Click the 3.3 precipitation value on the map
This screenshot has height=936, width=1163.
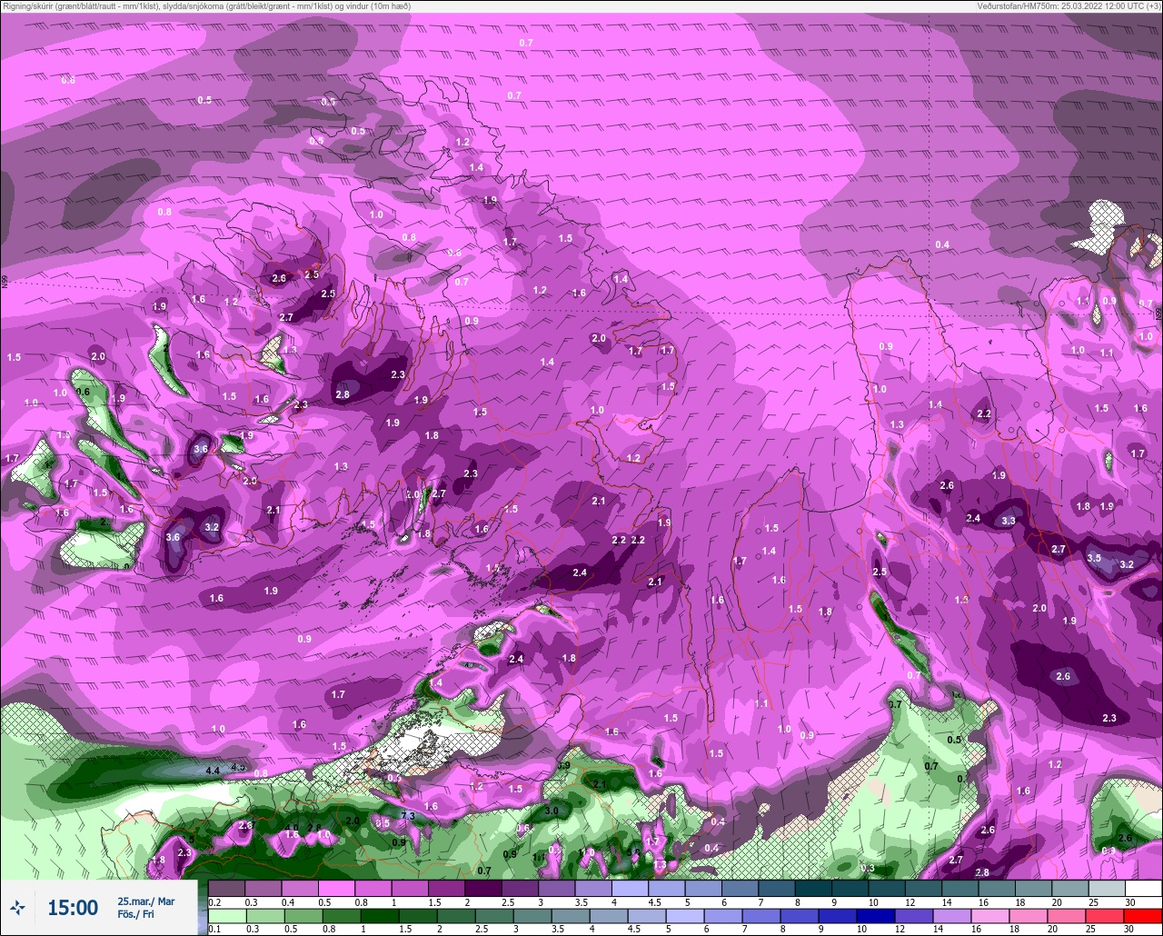click(1009, 522)
